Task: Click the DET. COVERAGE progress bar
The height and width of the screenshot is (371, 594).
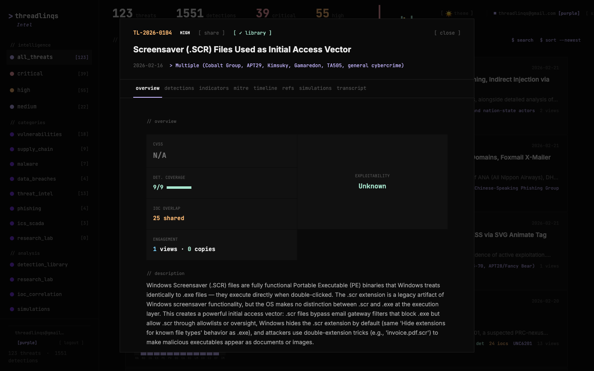Action: [179, 188]
